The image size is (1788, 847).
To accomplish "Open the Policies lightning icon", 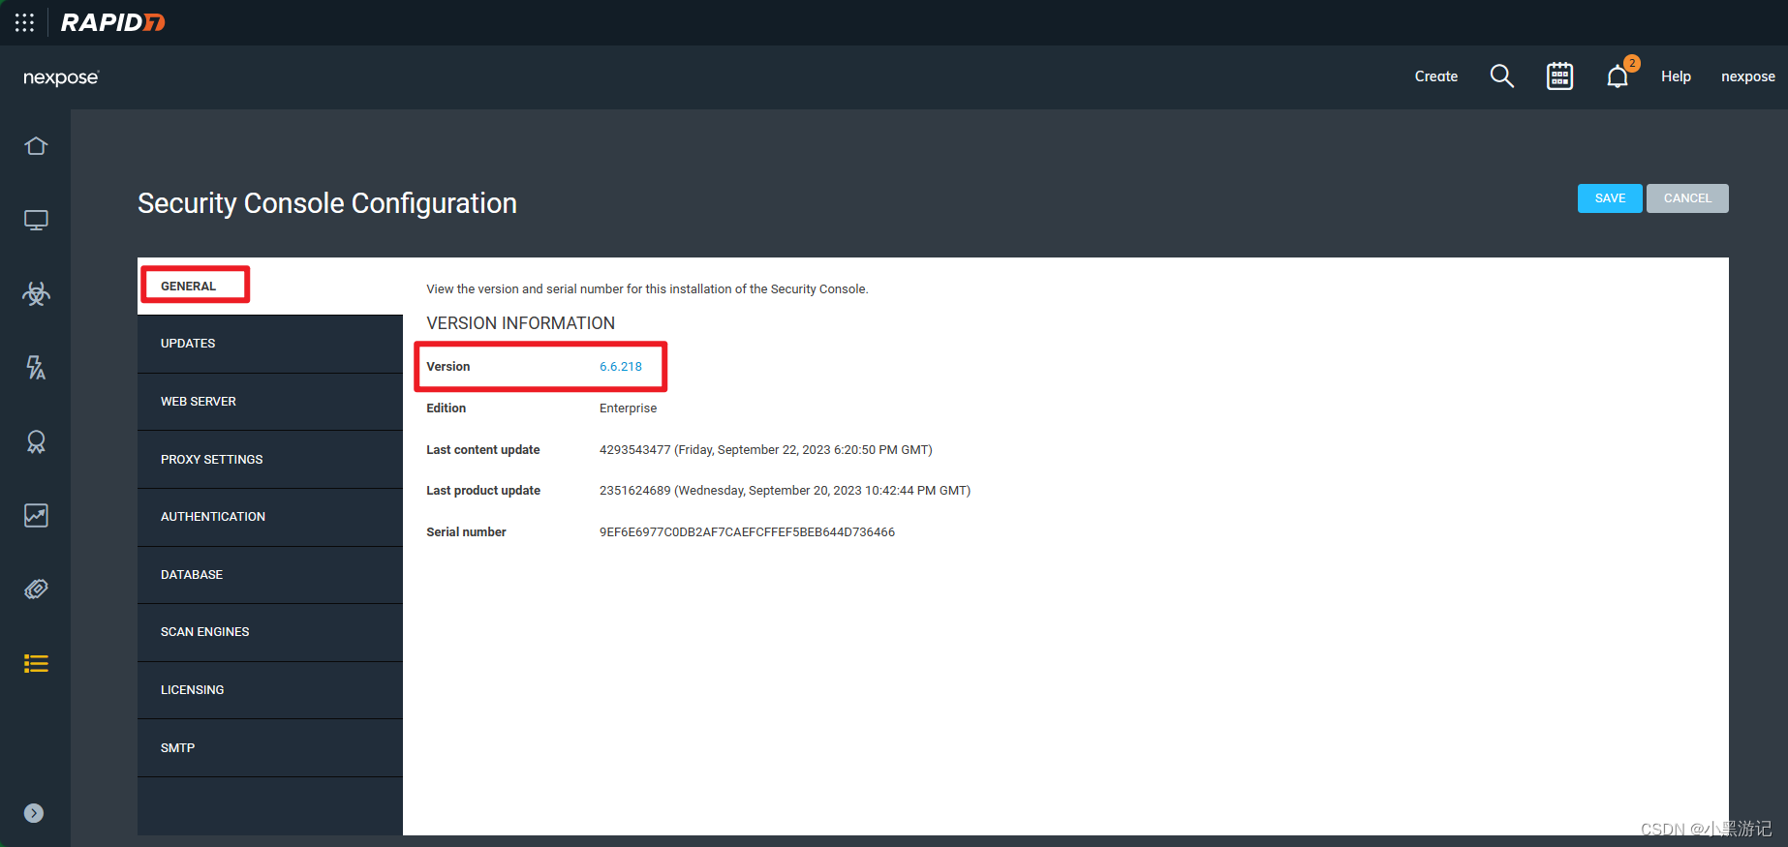I will click(x=36, y=367).
